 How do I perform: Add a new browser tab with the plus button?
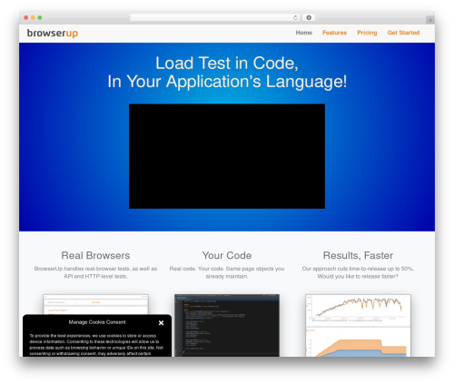[x=430, y=20]
